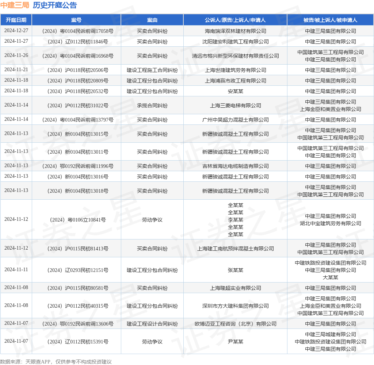Click the 数据来源 footer note
Viewport: 374px width, 365px height.
56,362
